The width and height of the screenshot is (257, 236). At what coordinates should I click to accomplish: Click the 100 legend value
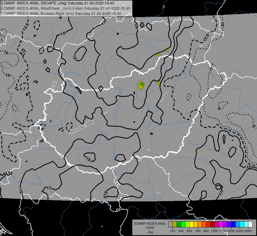(x=172, y=231)
